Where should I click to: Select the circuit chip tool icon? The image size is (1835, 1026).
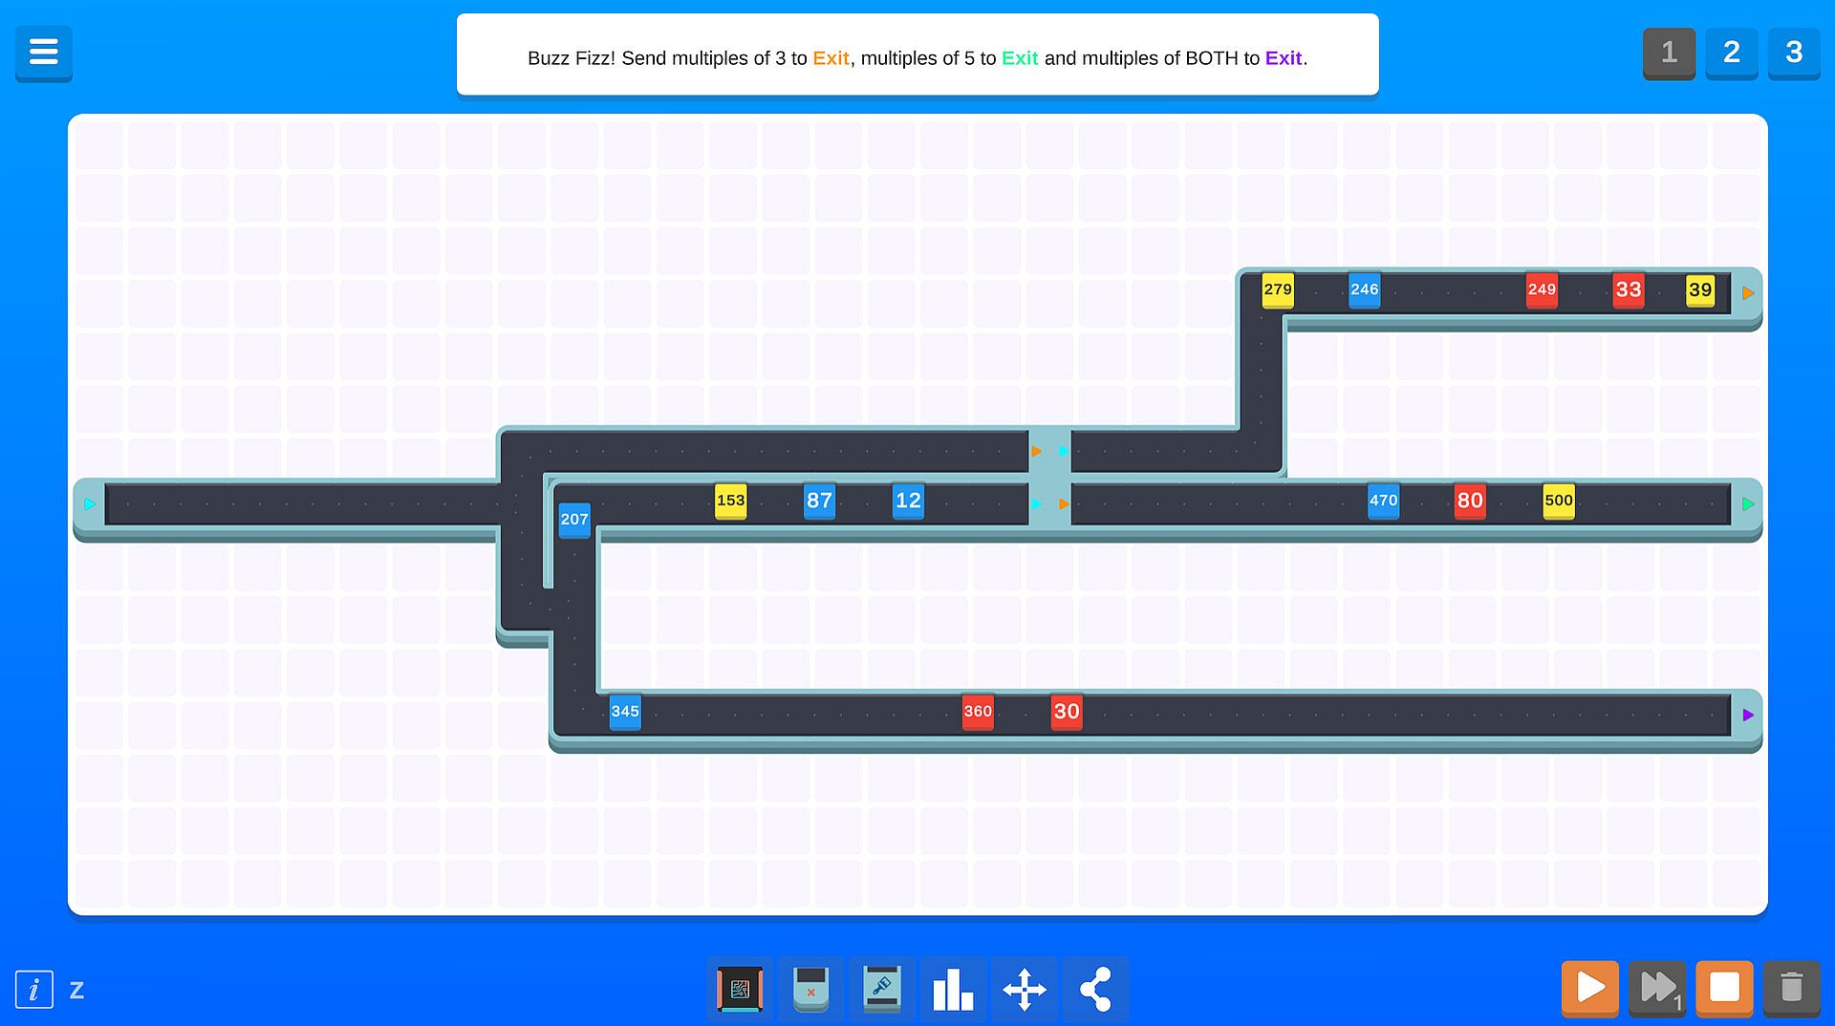pos(740,990)
